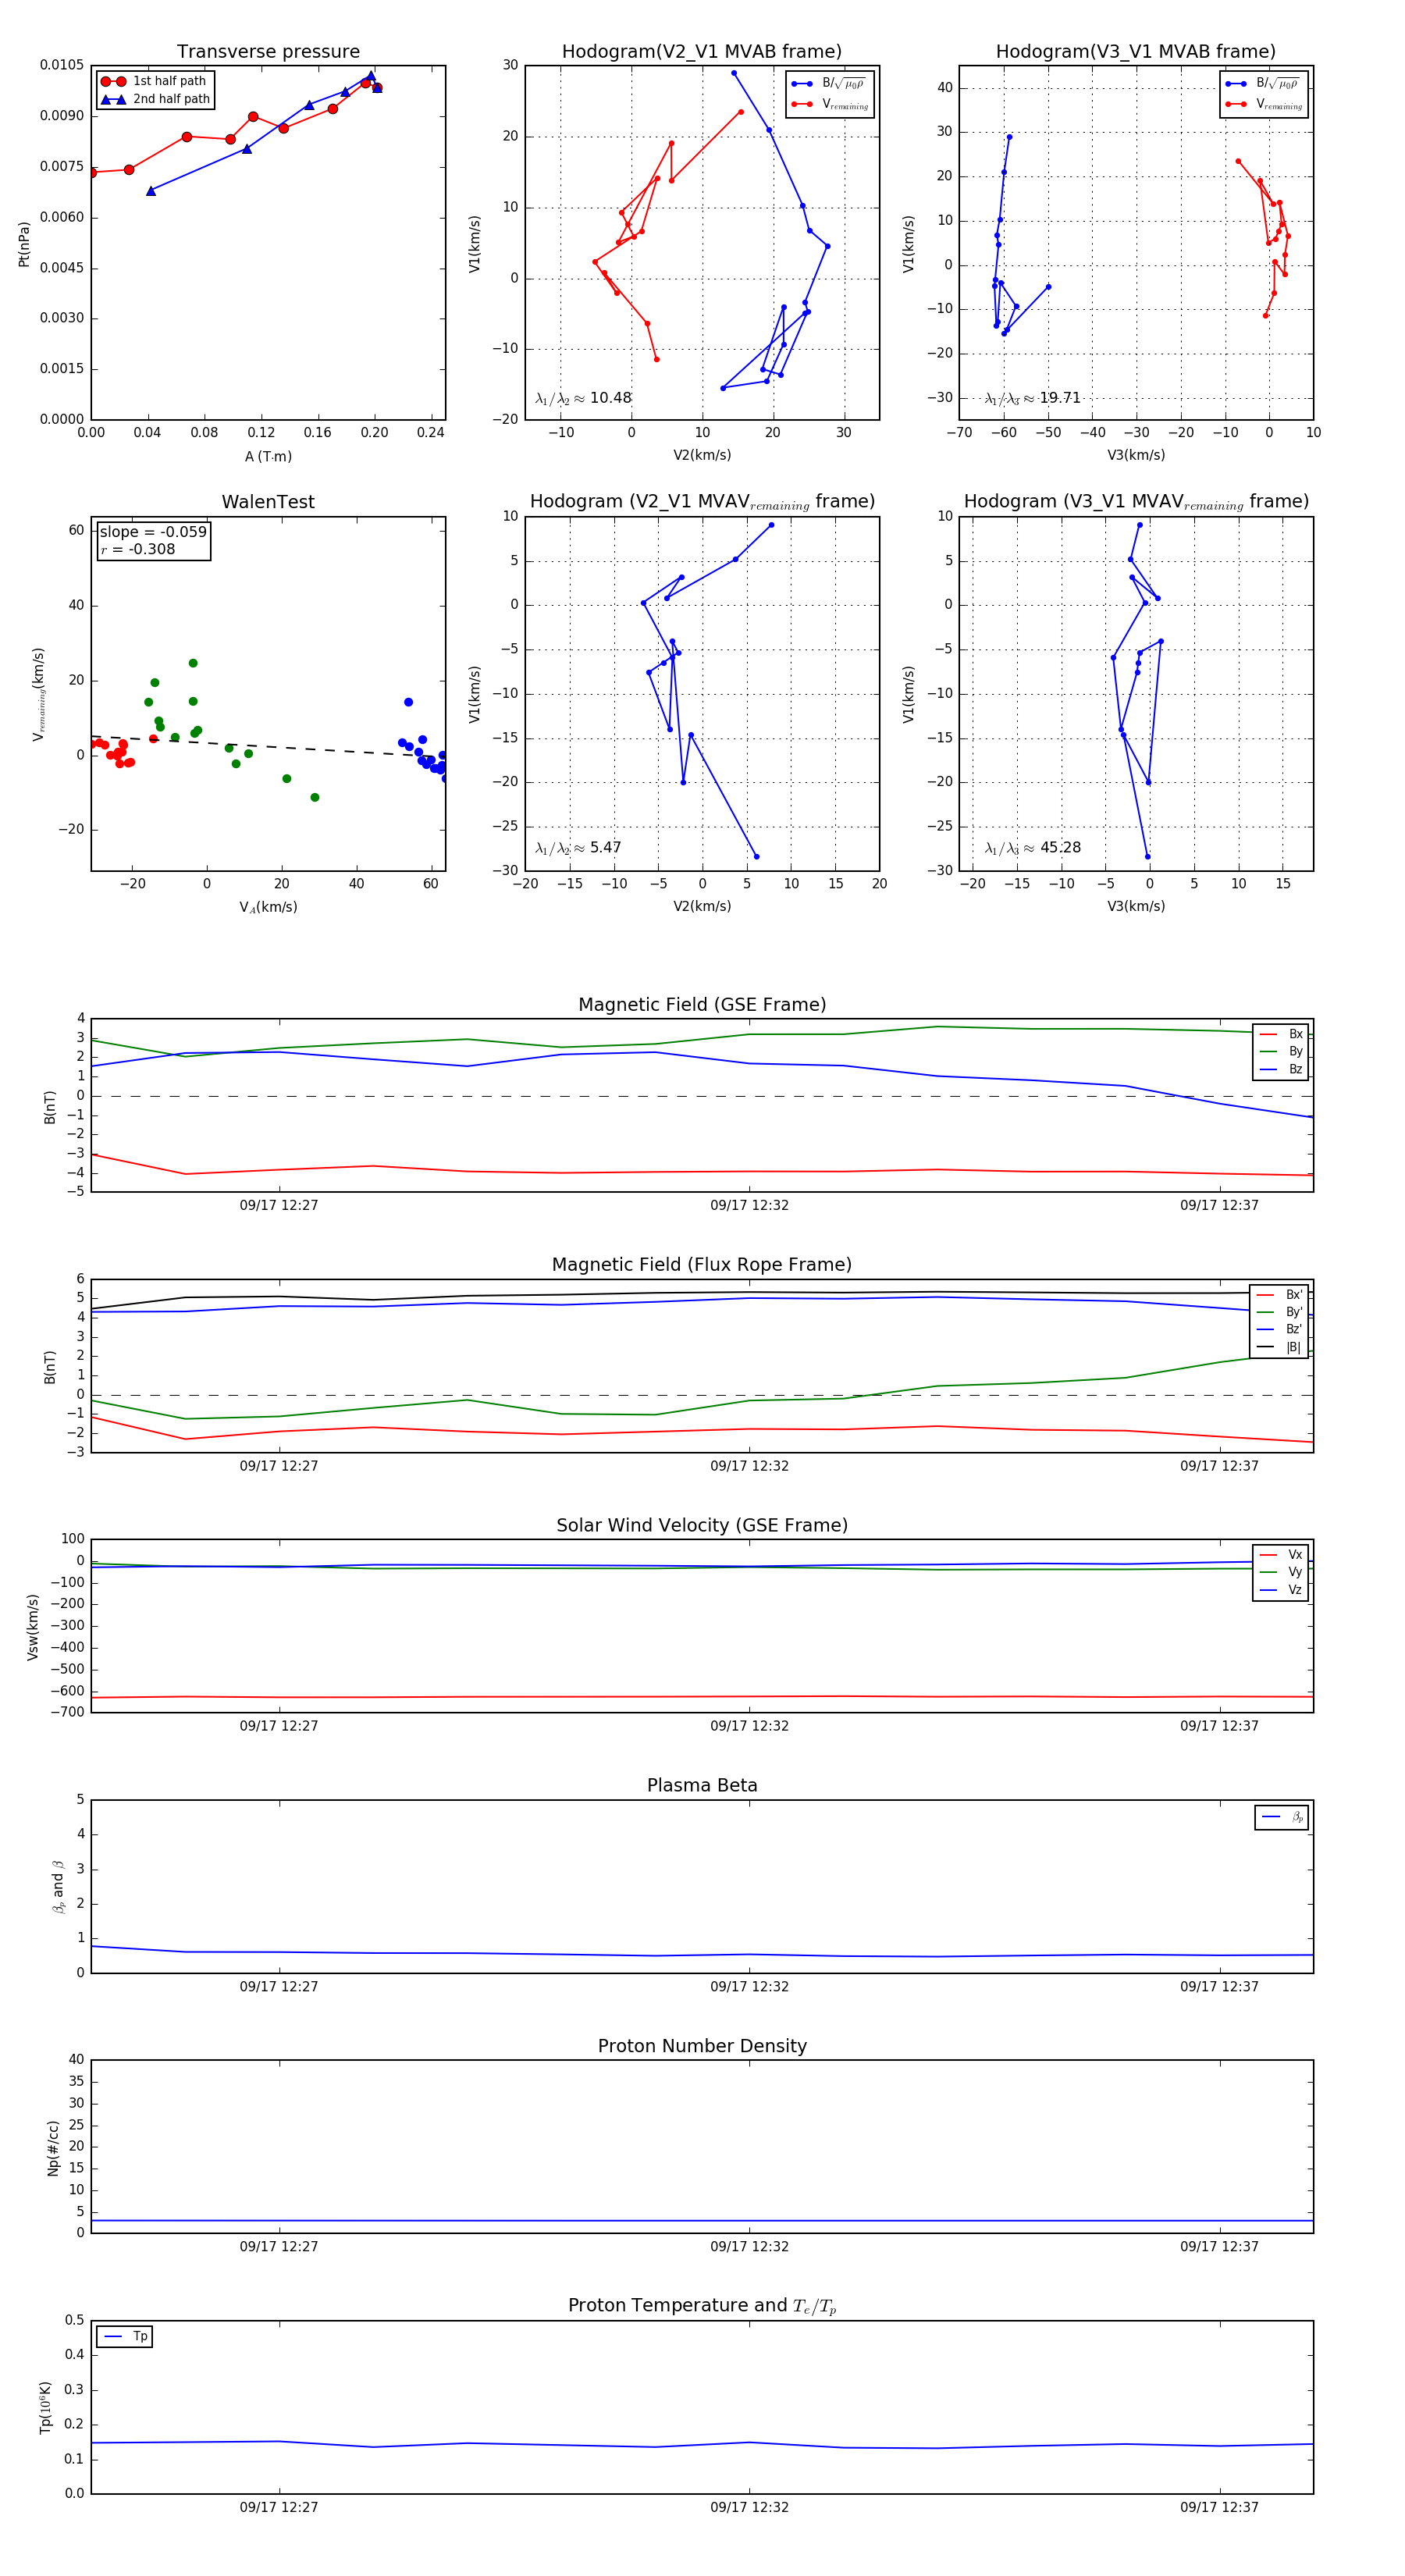Select the "Tp" legend entry in temperature plot

125,2337
